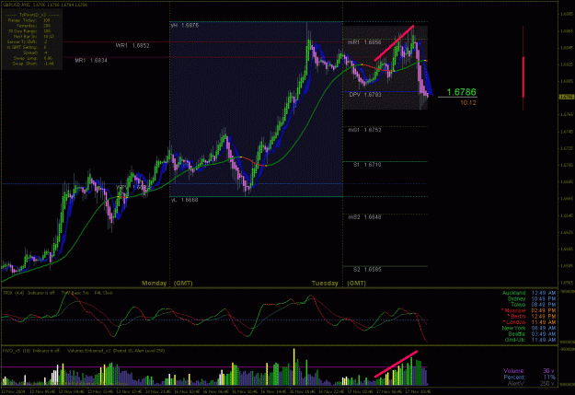Click the current price marker on price axis
The height and width of the screenshot is (395, 575).
pyautogui.click(x=567, y=97)
